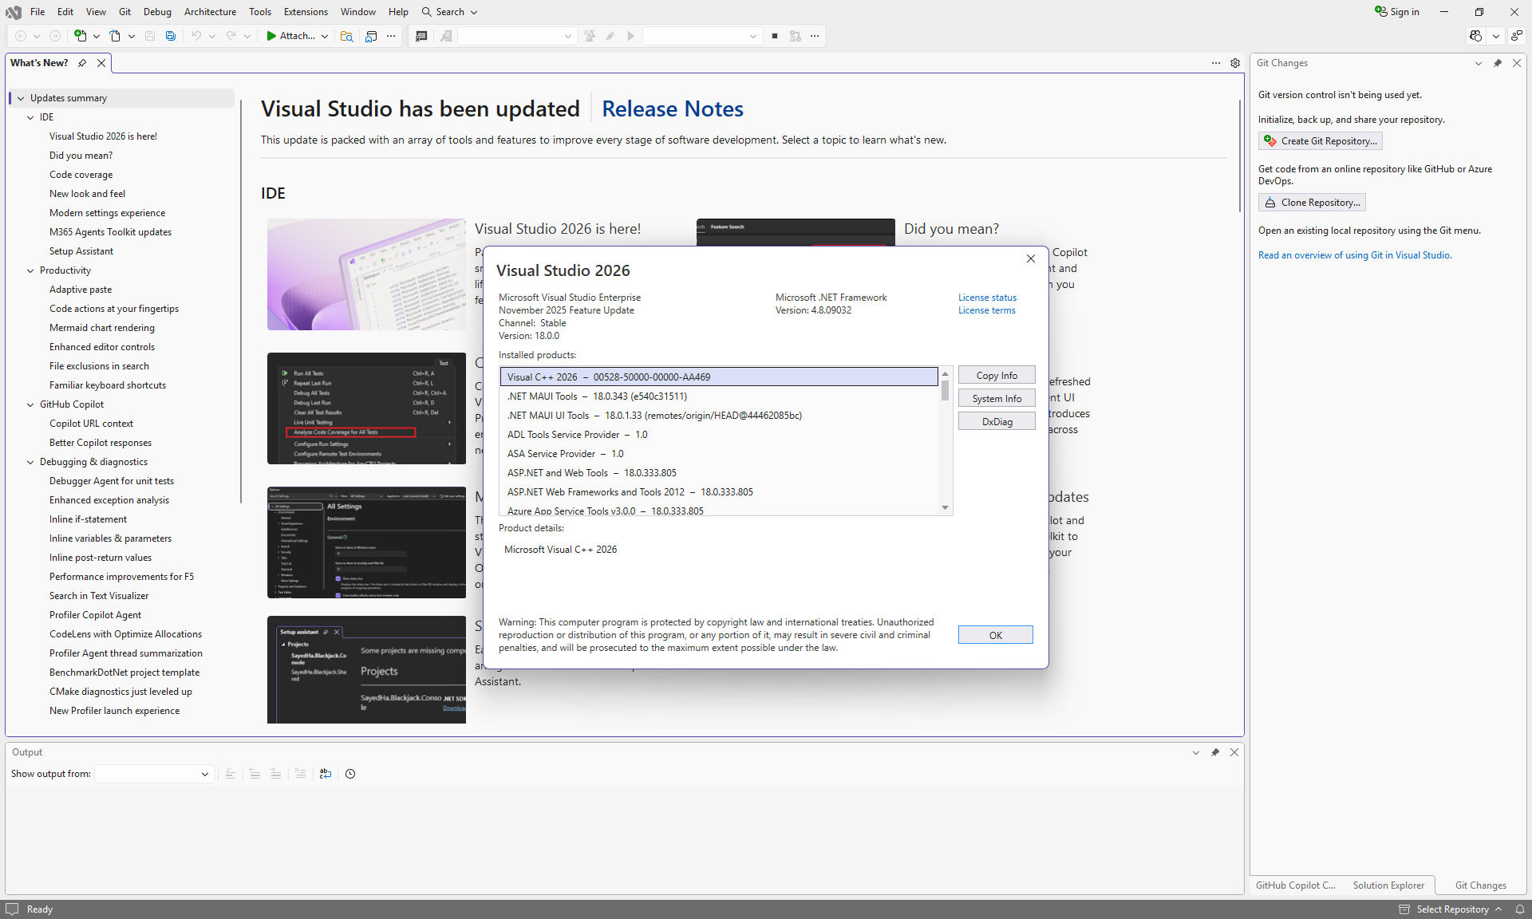Click the Clone Repository button
This screenshot has height=919, width=1532.
[1311, 202]
